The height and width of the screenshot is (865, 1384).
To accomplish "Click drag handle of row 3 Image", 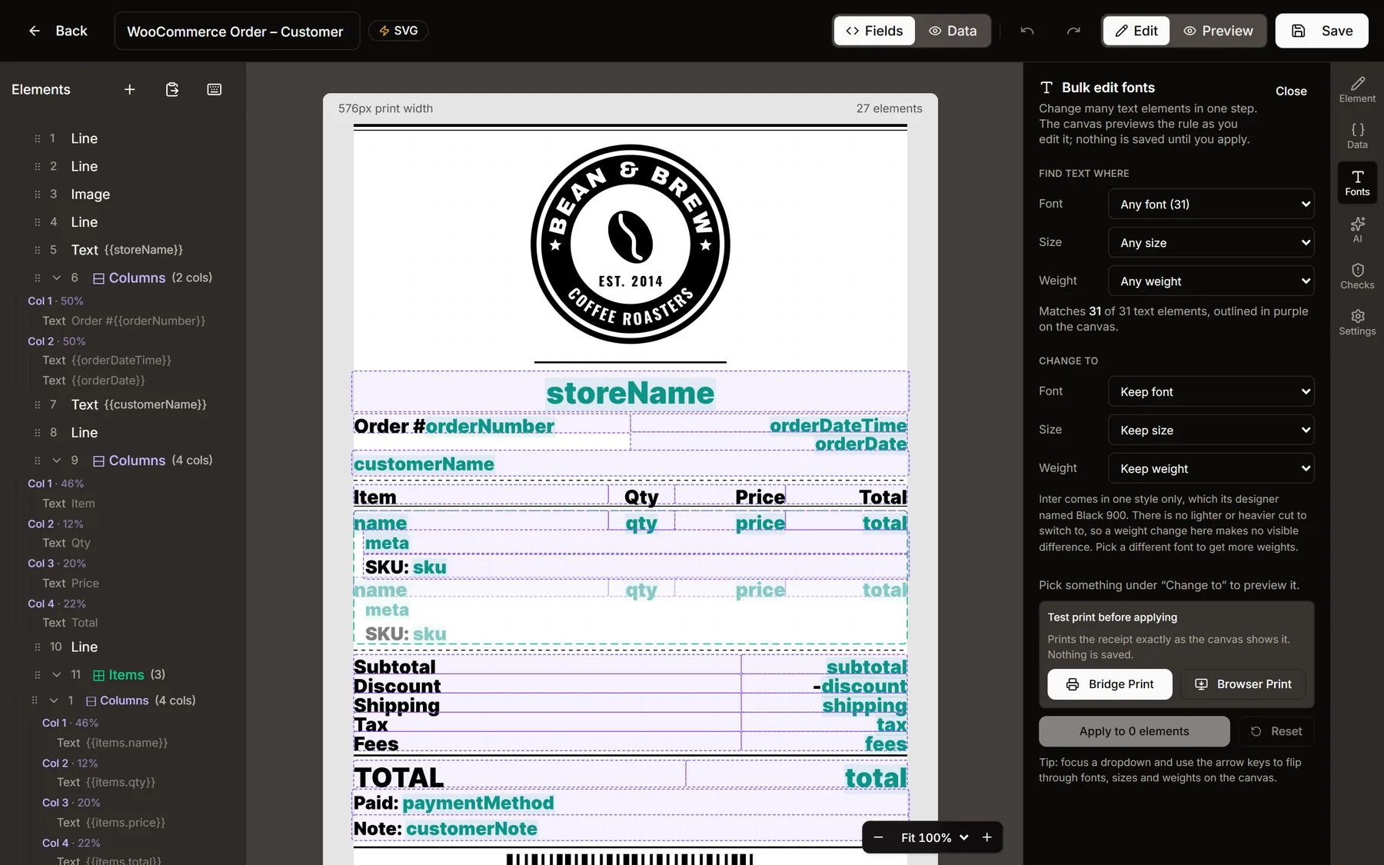I will click(37, 195).
